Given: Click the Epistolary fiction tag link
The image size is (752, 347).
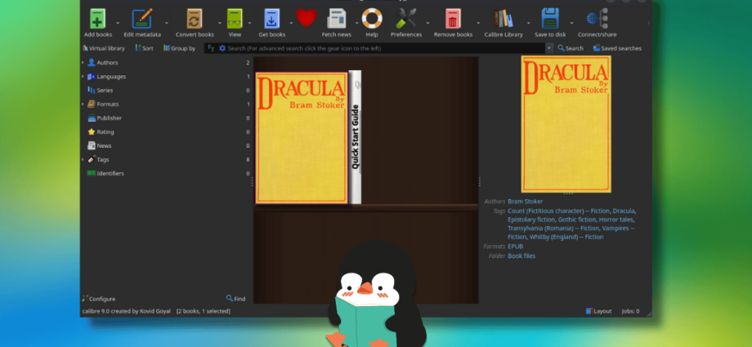Looking at the screenshot, I should pyautogui.click(x=531, y=220).
